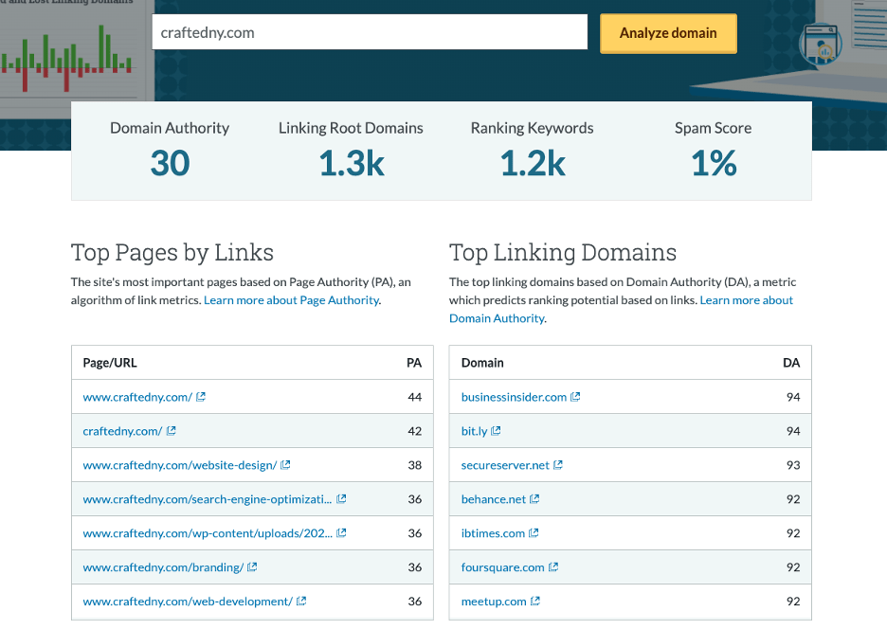Visit the ibtimes.com domain link
The height and width of the screenshot is (629, 887).
[493, 533]
